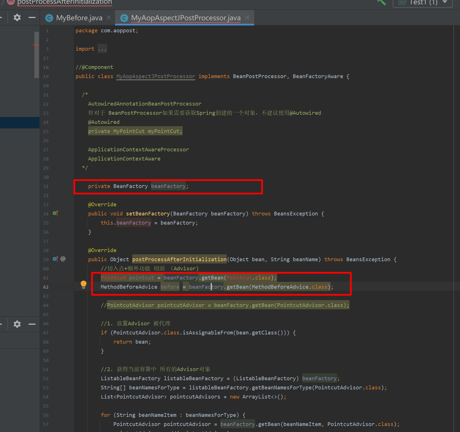Click BeanFactoryAware interface name on line 19
The height and width of the screenshot is (432, 460).
pos(318,76)
